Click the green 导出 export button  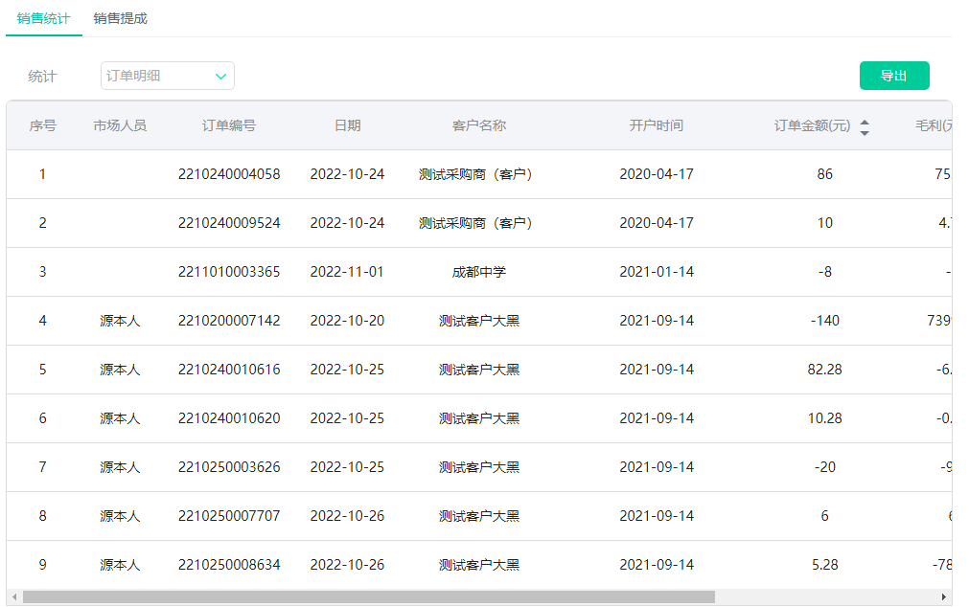894,75
